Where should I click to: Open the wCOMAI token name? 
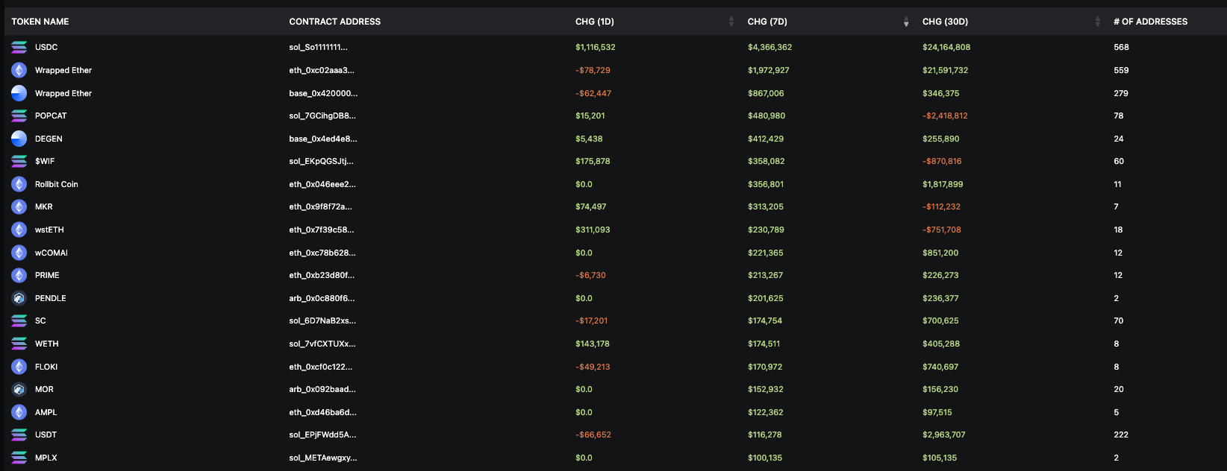(x=51, y=253)
